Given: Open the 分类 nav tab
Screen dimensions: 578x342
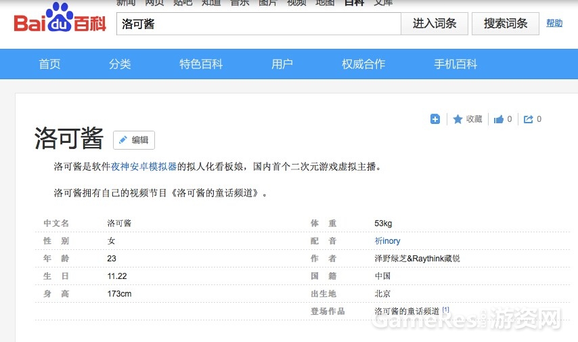Looking at the screenshot, I should [120, 64].
